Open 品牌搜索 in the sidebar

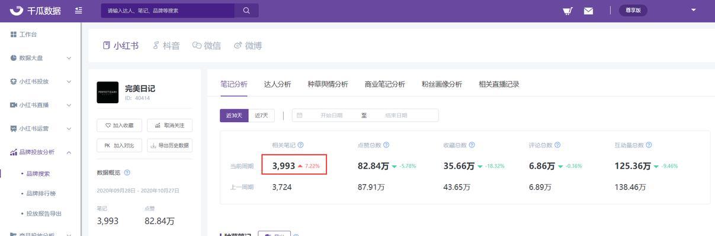[x=39, y=173]
